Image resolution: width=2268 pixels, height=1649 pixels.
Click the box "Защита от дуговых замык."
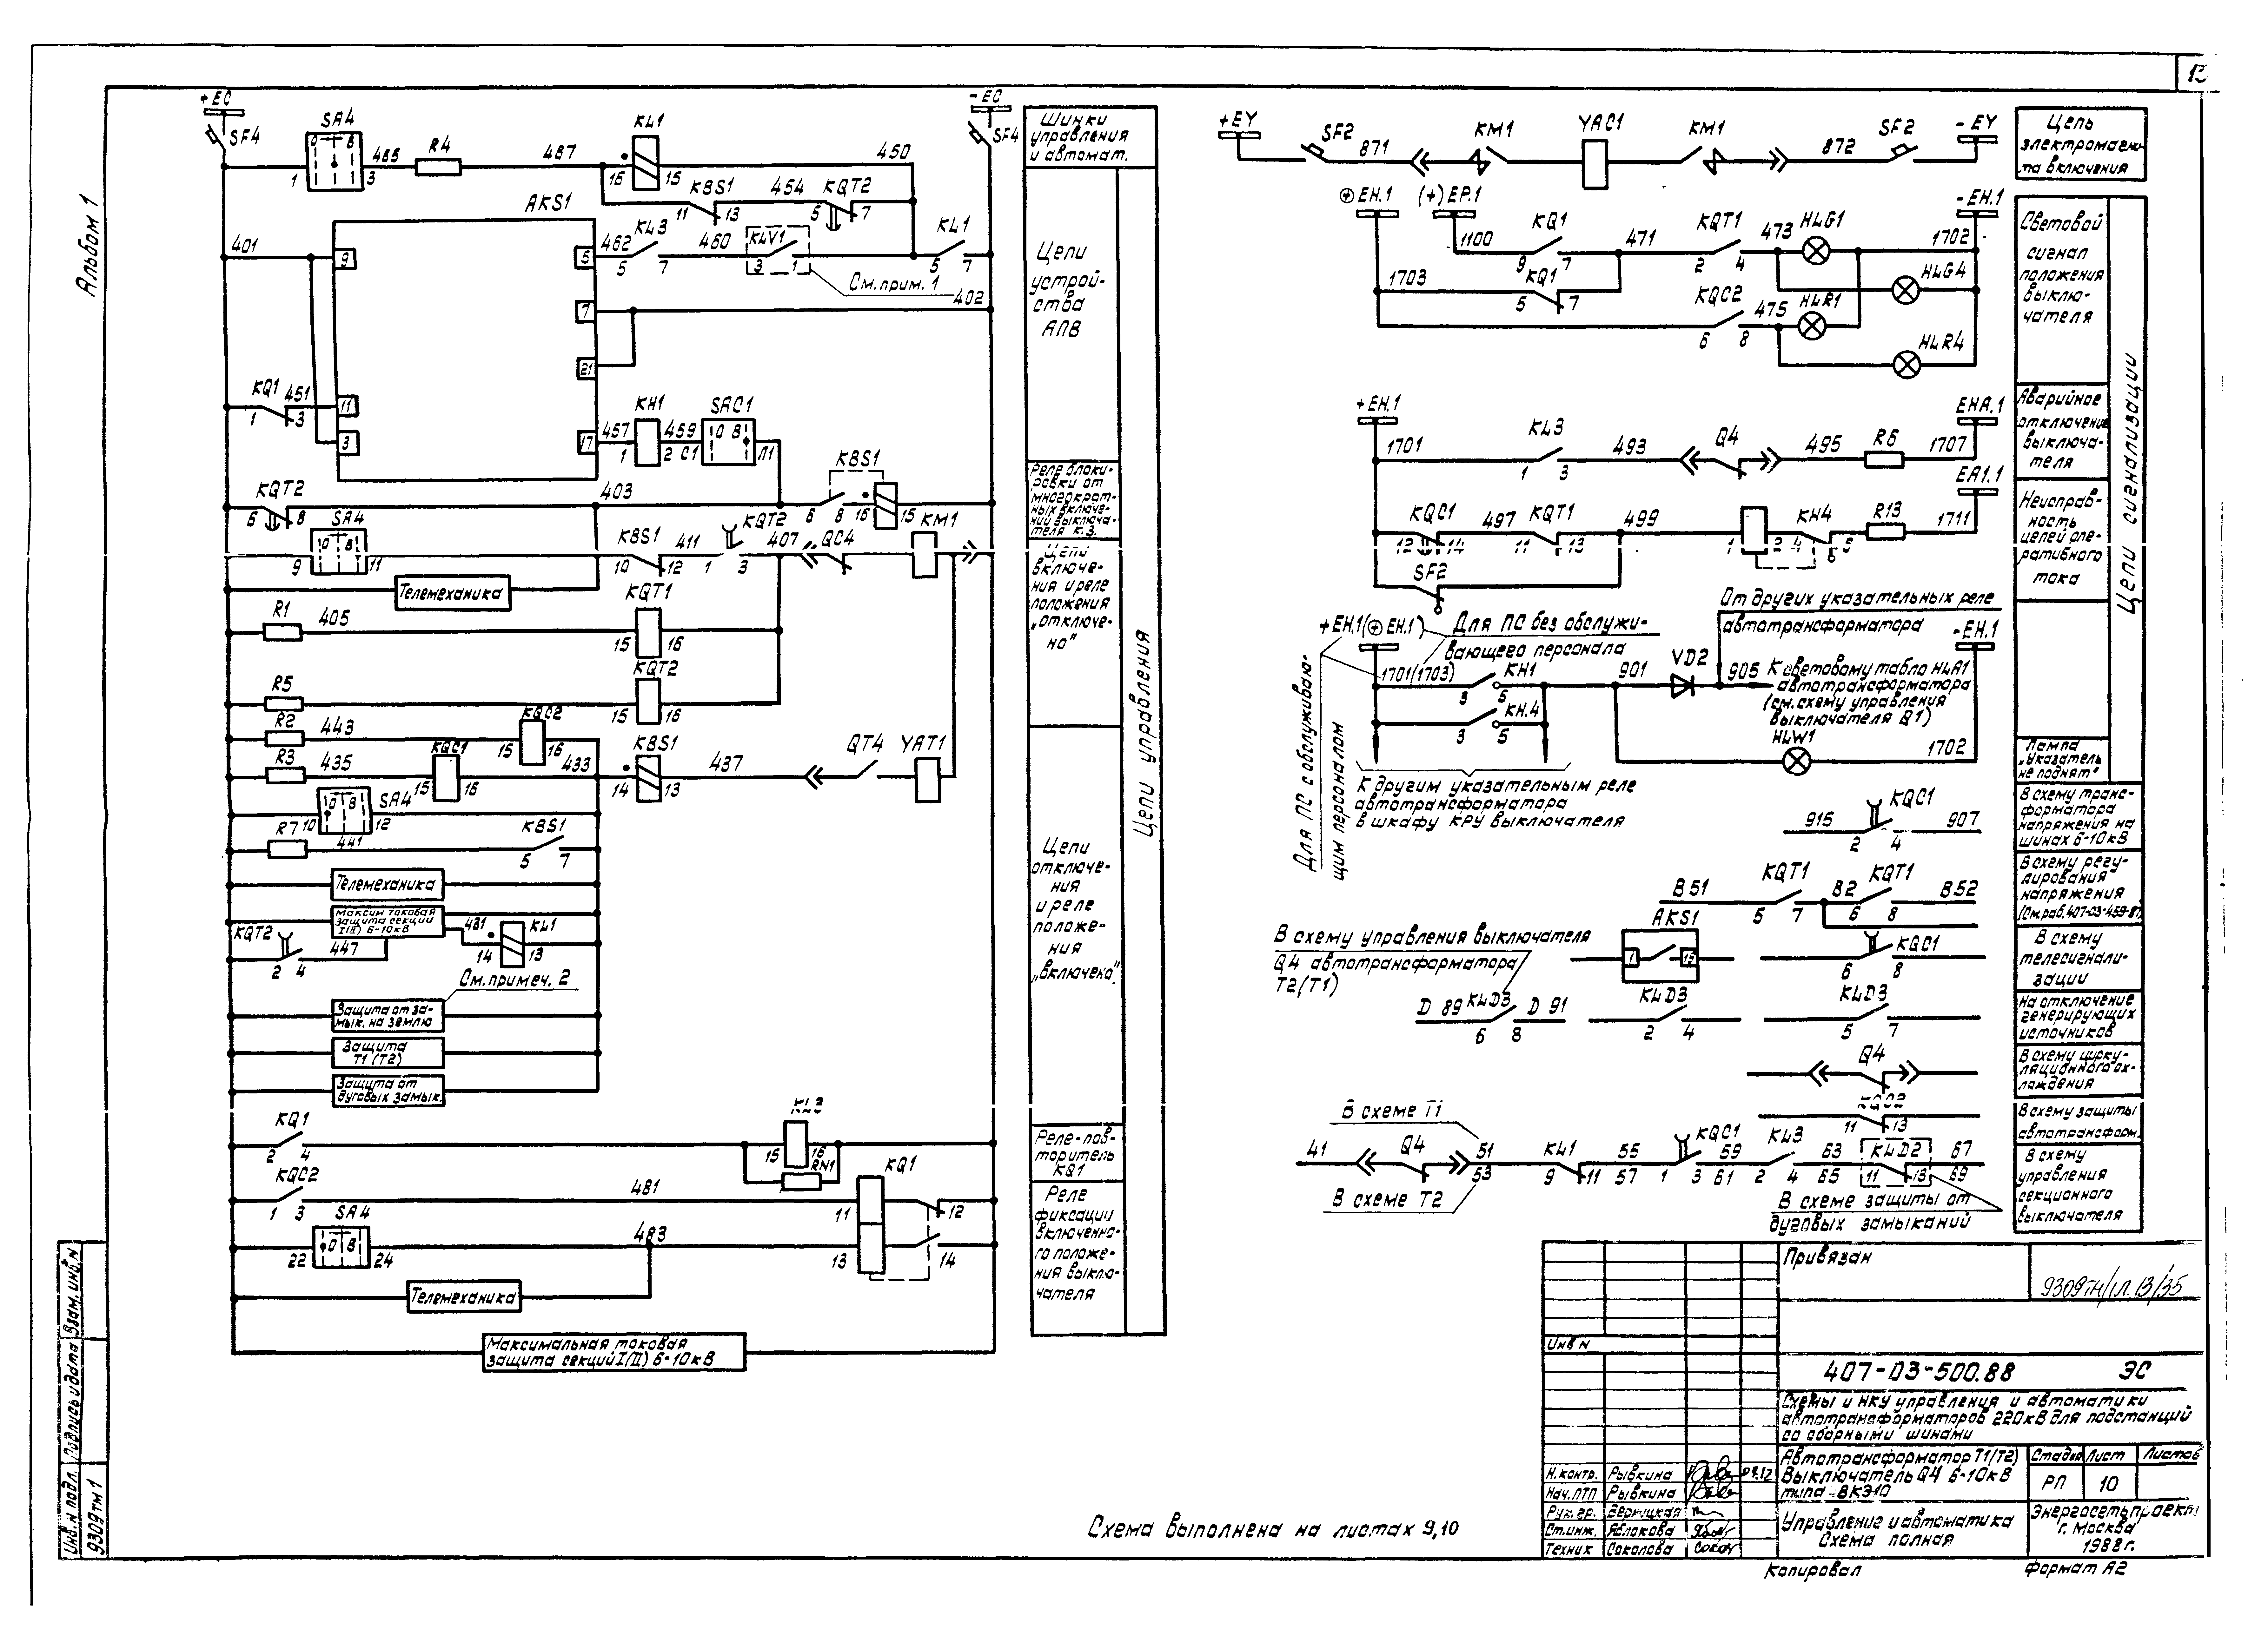[x=388, y=1091]
